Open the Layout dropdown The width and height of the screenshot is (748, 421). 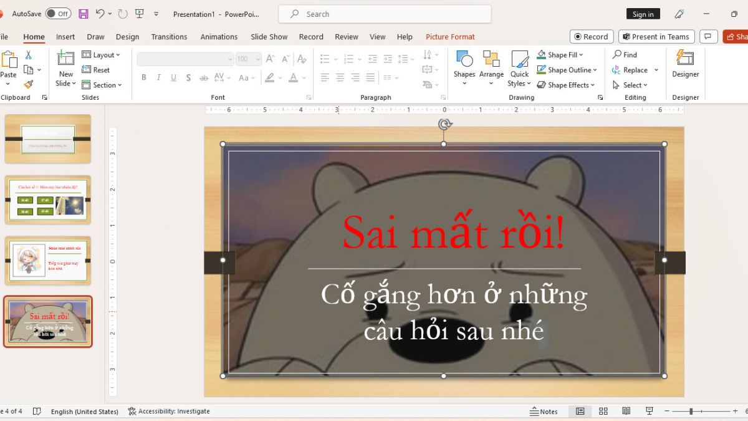[x=103, y=54]
